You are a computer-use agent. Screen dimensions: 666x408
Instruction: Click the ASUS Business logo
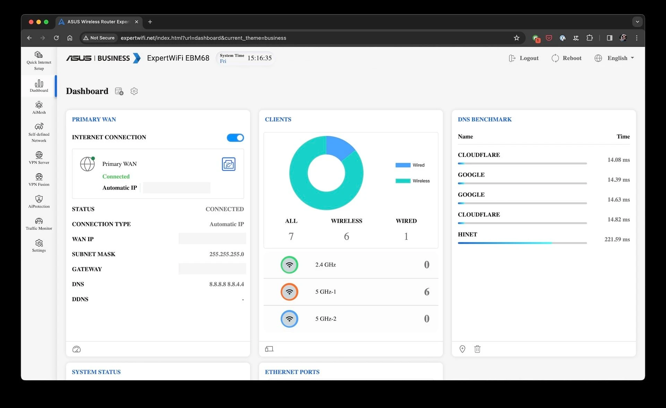click(103, 58)
